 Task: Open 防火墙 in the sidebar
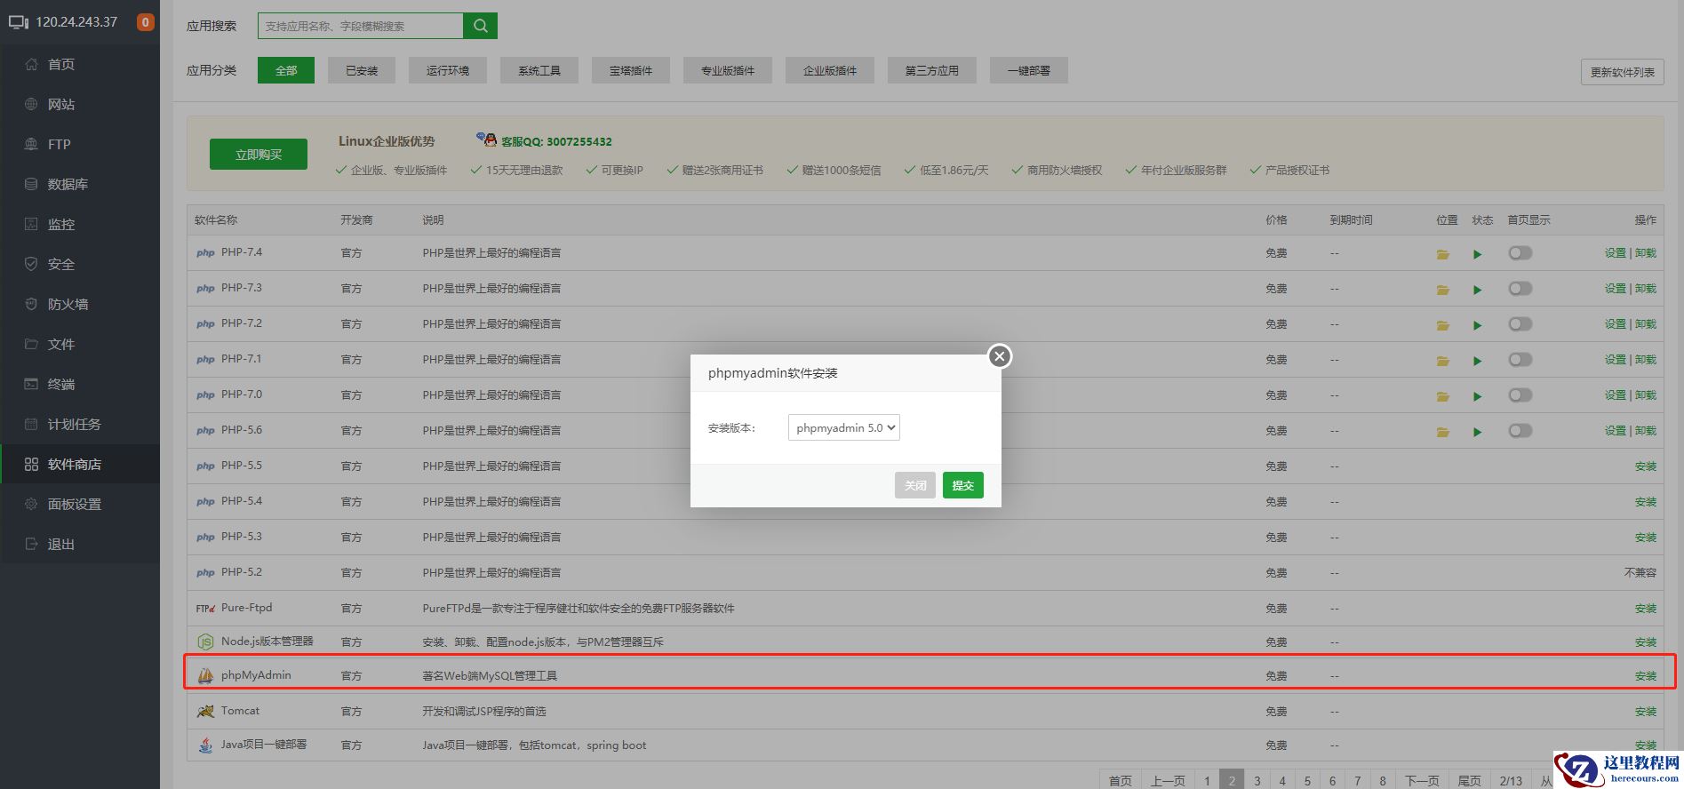tap(80, 304)
